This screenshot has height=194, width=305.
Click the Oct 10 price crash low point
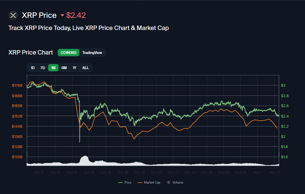80,142
